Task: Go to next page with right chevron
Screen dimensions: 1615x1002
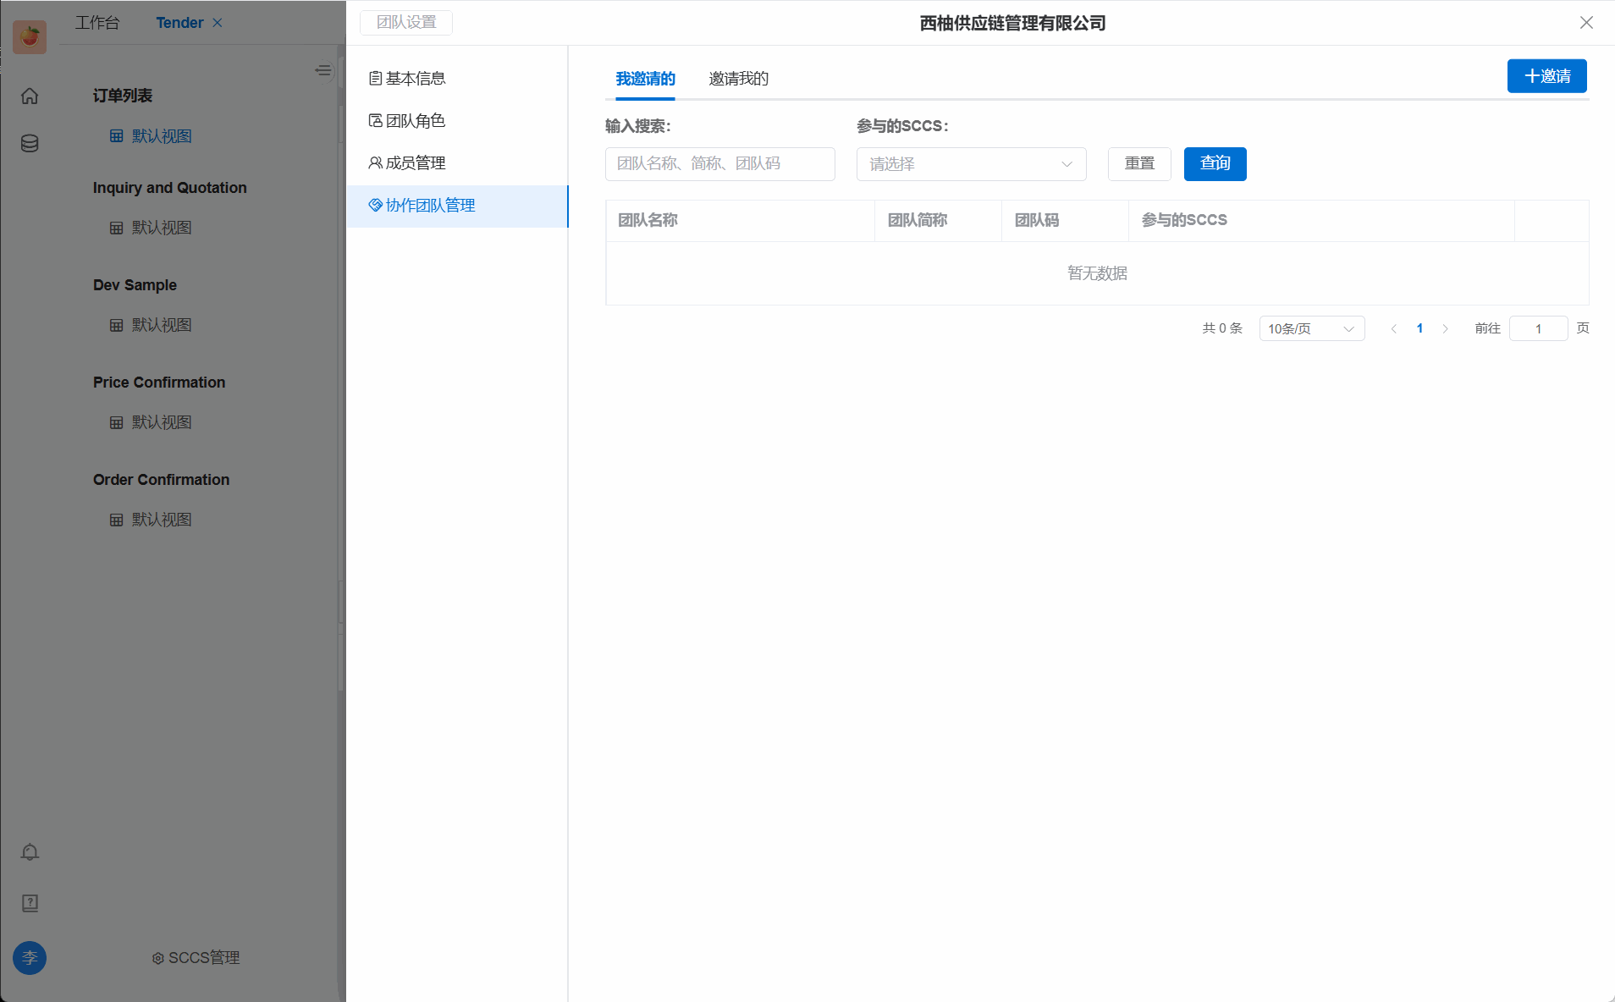Action: tap(1445, 328)
